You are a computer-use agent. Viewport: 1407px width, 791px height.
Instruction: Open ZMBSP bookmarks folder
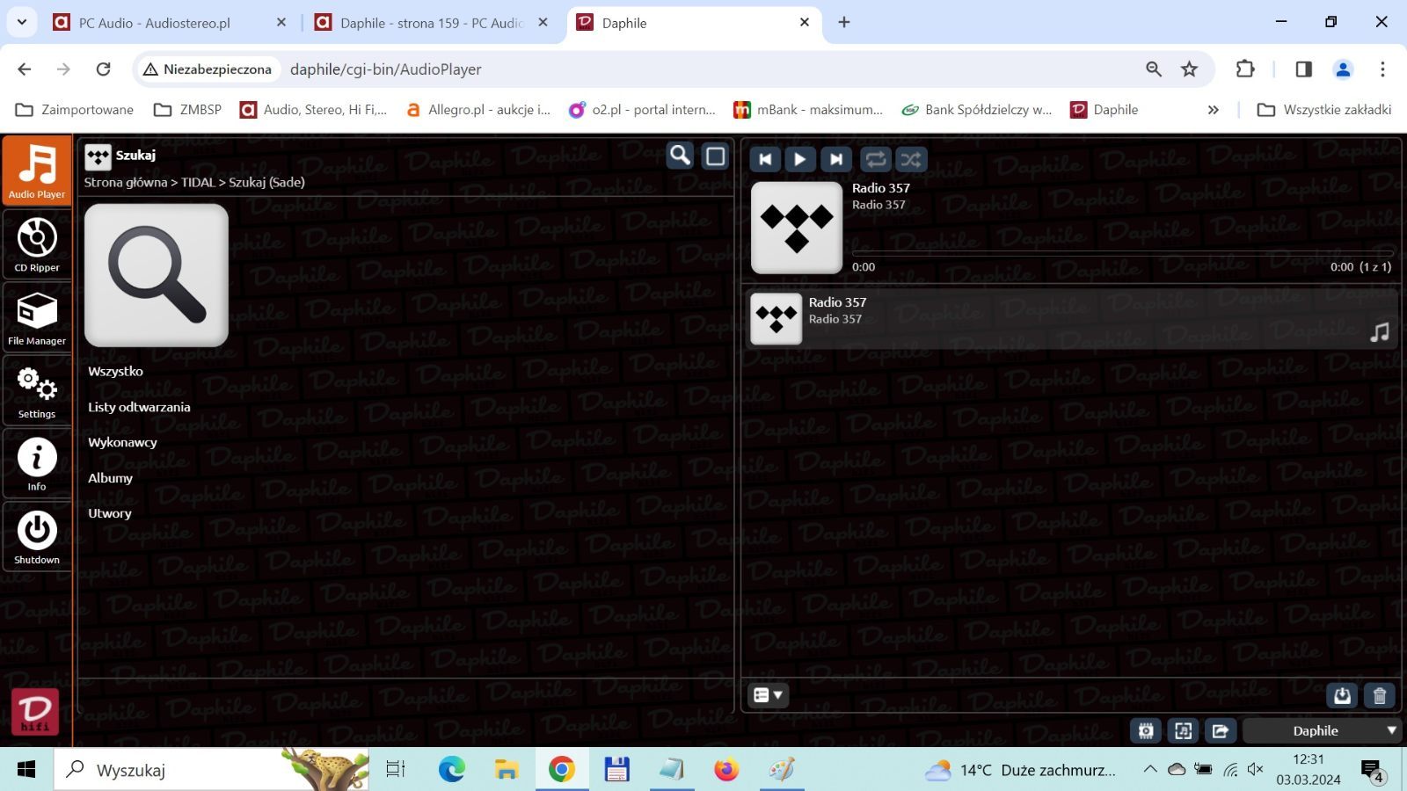(x=187, y=110)
